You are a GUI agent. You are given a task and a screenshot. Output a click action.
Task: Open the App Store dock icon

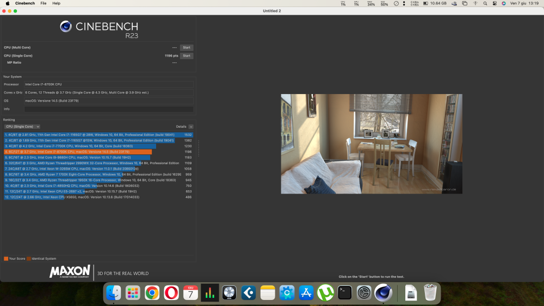pyautogui.click(x=306, y=293)
